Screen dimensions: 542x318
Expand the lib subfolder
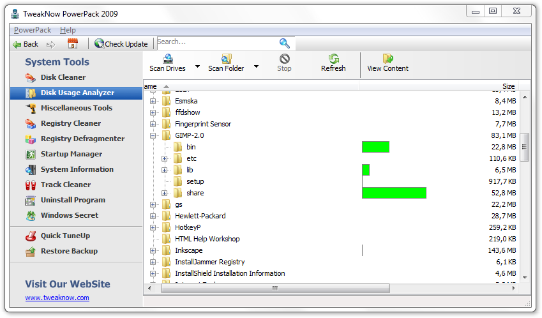(x=164, y=170)
